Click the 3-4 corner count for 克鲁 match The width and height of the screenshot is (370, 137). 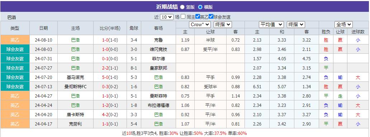point(134,40)
